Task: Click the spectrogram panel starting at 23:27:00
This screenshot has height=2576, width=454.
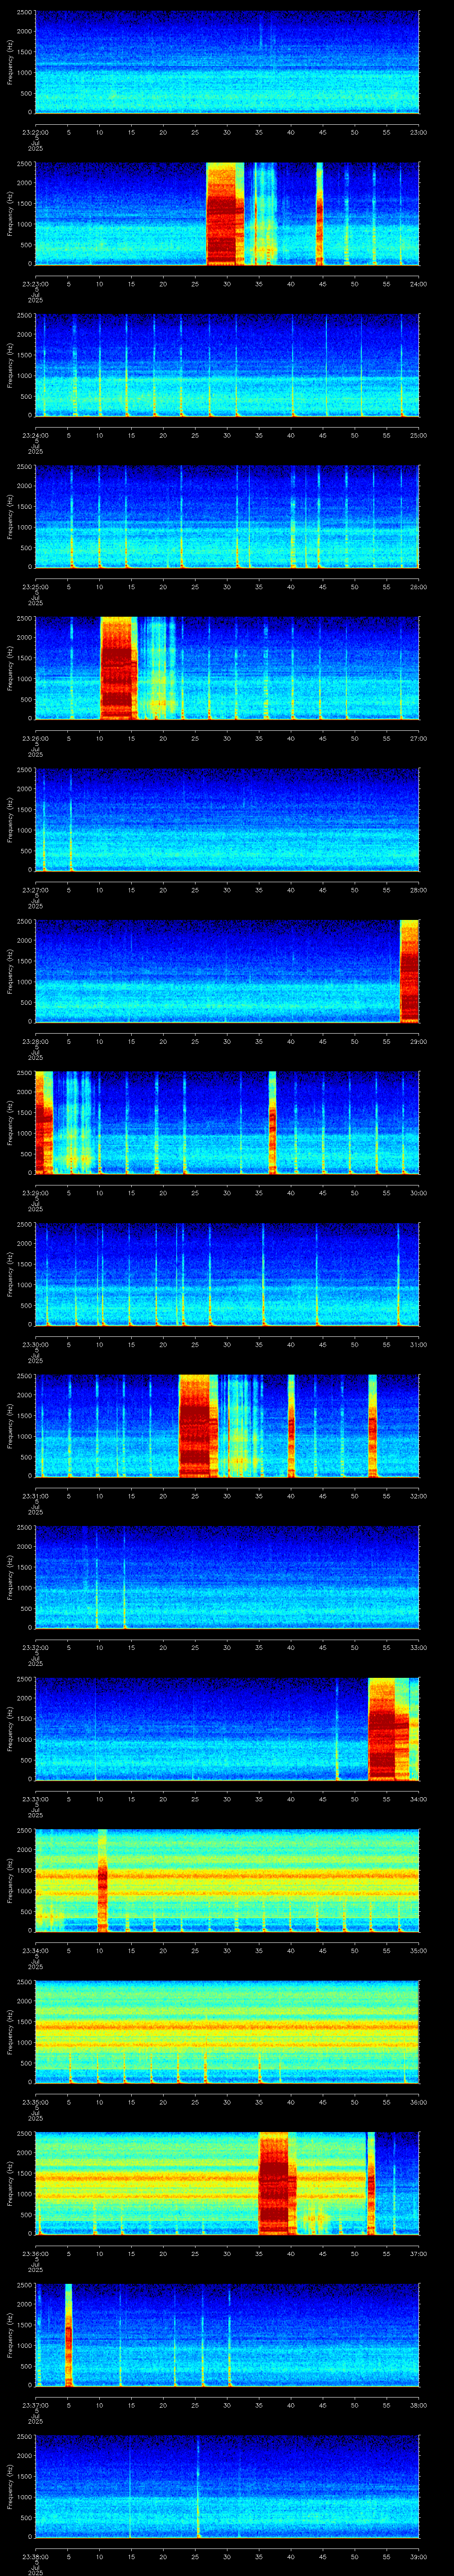Action: click(x=227, y=819)
